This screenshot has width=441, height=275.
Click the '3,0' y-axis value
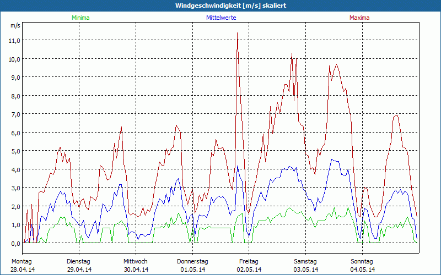pyautogui.click(x=15, y=188)
